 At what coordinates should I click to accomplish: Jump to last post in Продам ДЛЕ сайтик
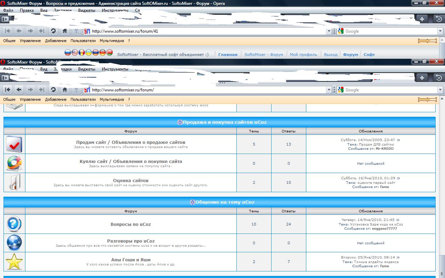point(398,140)
